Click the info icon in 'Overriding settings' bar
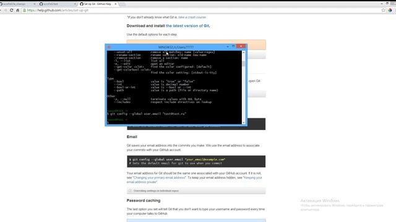Image resolution: width=396 pixels, height=222 pixels. point(131,191)
